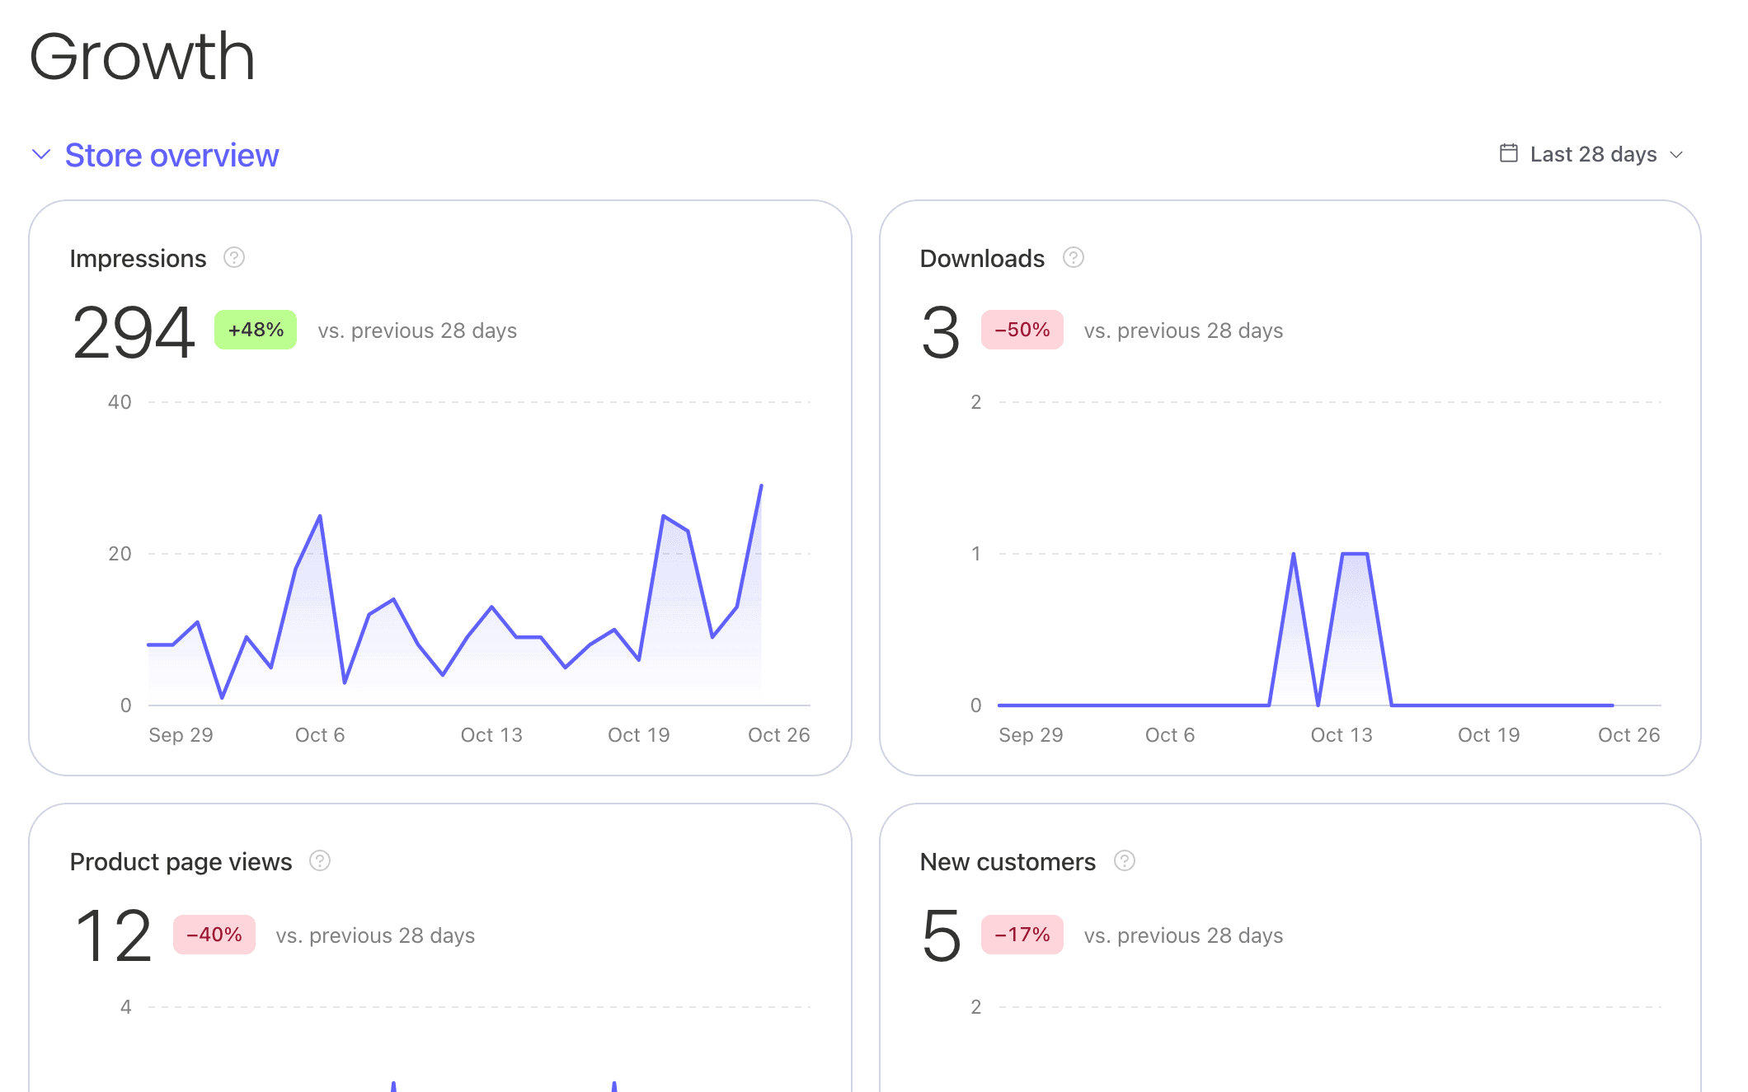This screenshot has height=1092, width=1748.
Task: Click the help icon beside Product page views
Action: [320, 861]
